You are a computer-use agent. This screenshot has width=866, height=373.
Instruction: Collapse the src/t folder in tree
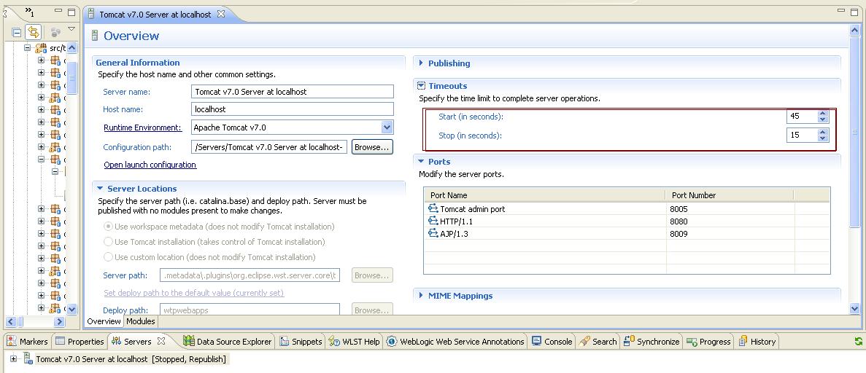[27, 48]
